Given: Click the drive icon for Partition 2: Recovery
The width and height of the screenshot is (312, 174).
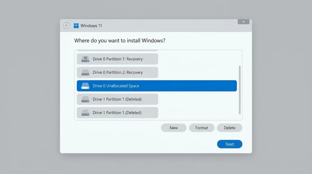Looking at the screenshot, I should pos(85,72).
